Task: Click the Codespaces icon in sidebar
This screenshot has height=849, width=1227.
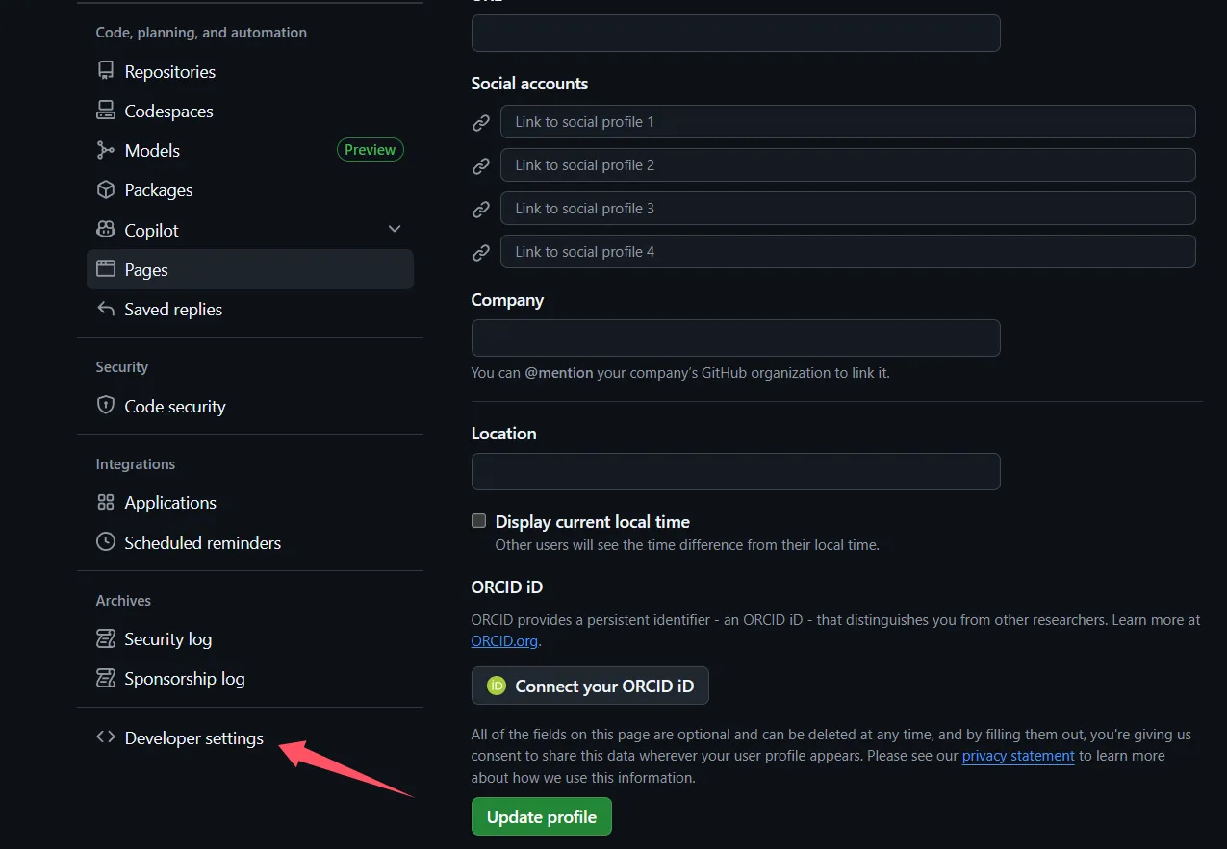Action: pos(106,111)
